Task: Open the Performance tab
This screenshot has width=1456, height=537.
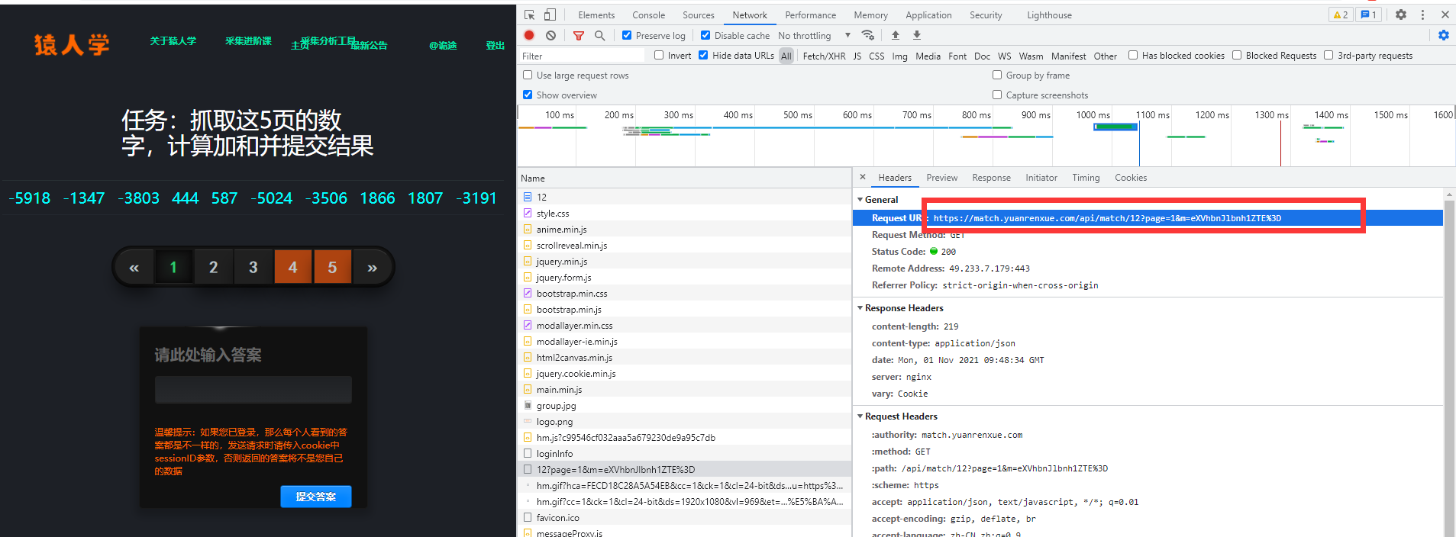Action: [811, 14]
